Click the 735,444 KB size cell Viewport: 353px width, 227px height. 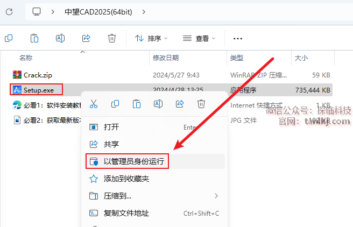pos(313,90)
